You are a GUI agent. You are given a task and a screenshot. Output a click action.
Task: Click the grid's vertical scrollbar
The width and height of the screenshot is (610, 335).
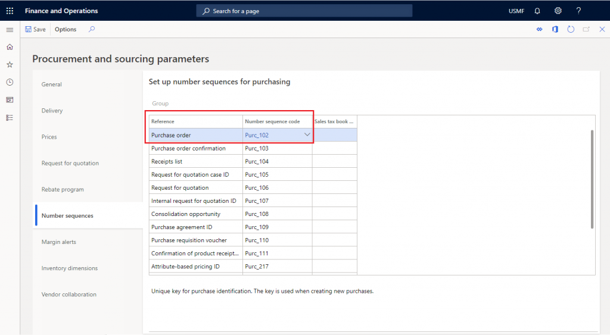pyautogui.click(x=592, y=180)
